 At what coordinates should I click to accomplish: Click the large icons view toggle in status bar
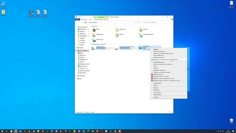pyautogui.click(x=172, y=112)
